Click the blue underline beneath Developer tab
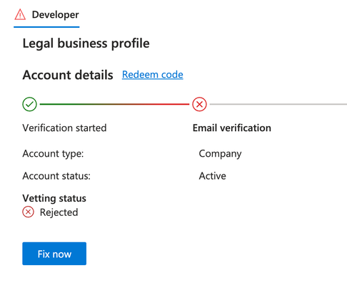 46,27
